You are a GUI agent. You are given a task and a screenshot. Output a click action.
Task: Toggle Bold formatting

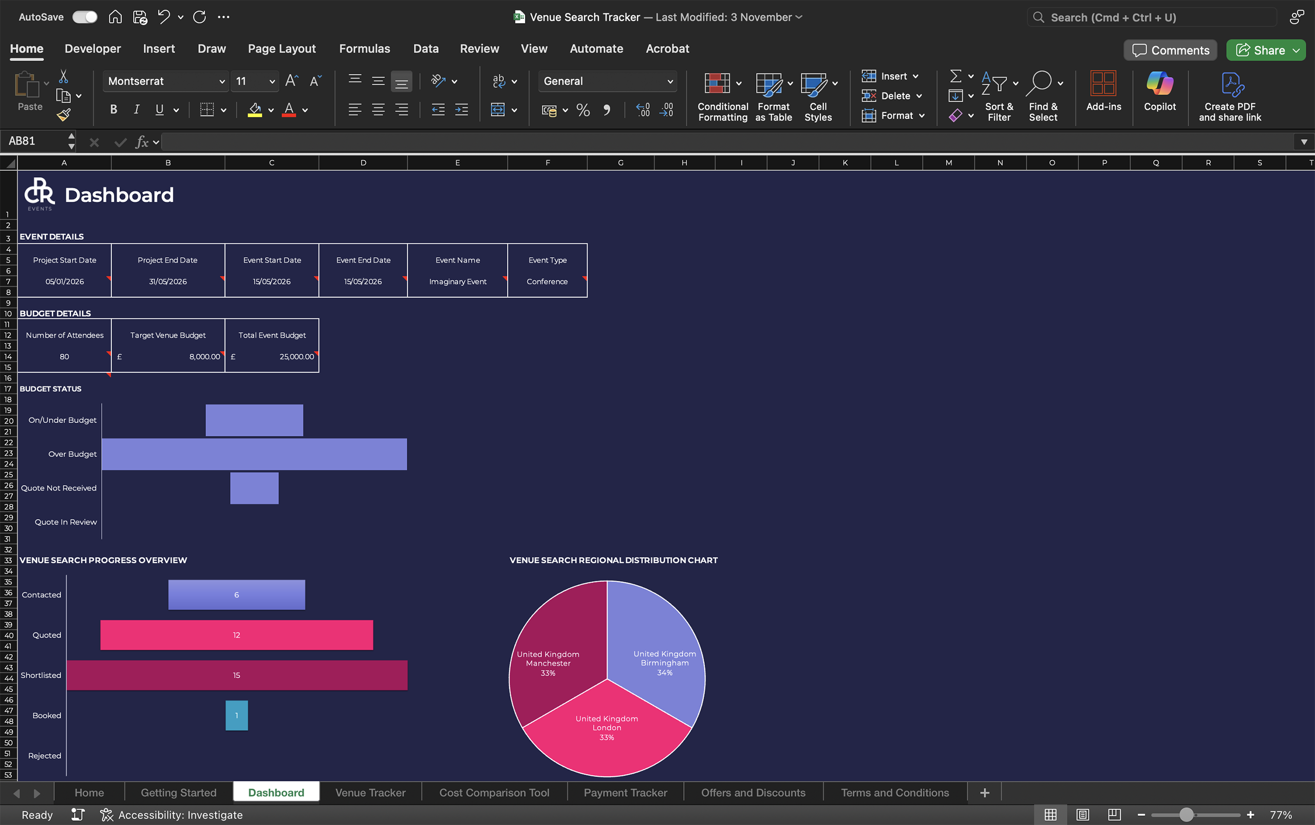tap(114, 110)
